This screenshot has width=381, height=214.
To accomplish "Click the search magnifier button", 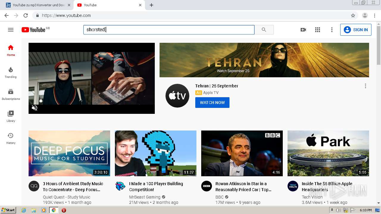I will (x=264, y=30).
